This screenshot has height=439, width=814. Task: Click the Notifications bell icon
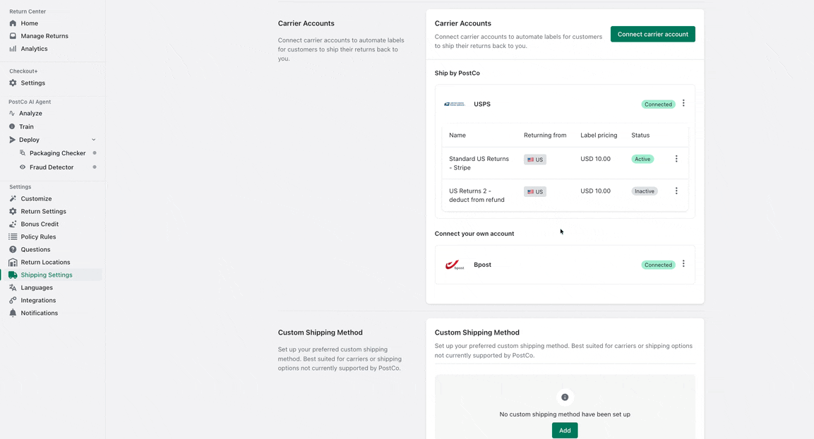[x=13, y=313]
